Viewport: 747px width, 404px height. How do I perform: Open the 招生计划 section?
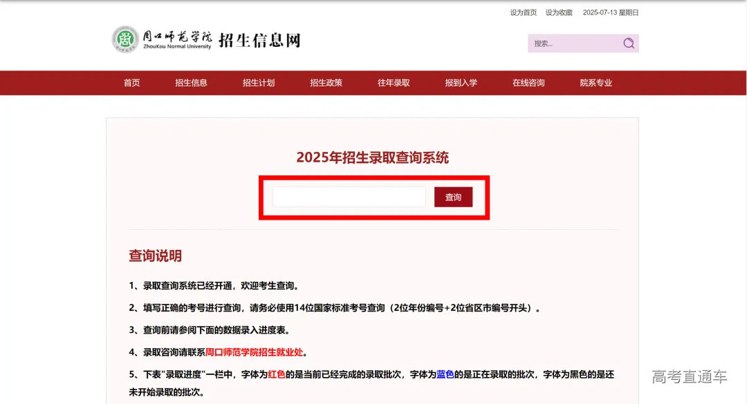click(259, 83)
